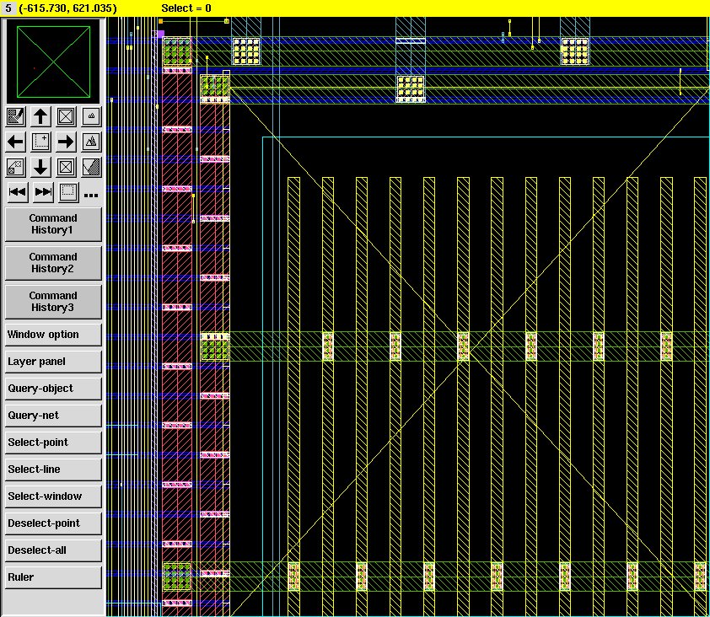Open Window option menu
This screenshot has height=617, width=710.
53,335
